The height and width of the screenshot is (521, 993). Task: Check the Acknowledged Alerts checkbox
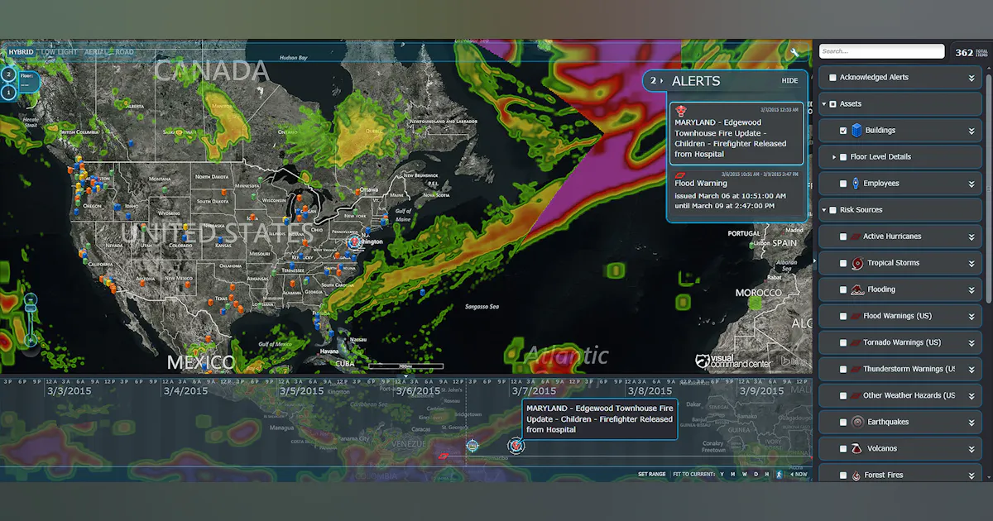(x=832, y=77)
